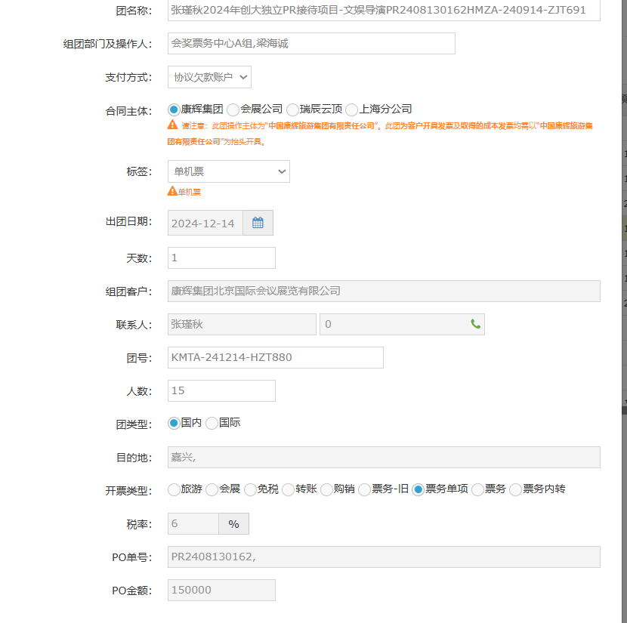Open the 支付方式 payment method dropdown
Screen dimensions: 627x623
coord(209,77)
